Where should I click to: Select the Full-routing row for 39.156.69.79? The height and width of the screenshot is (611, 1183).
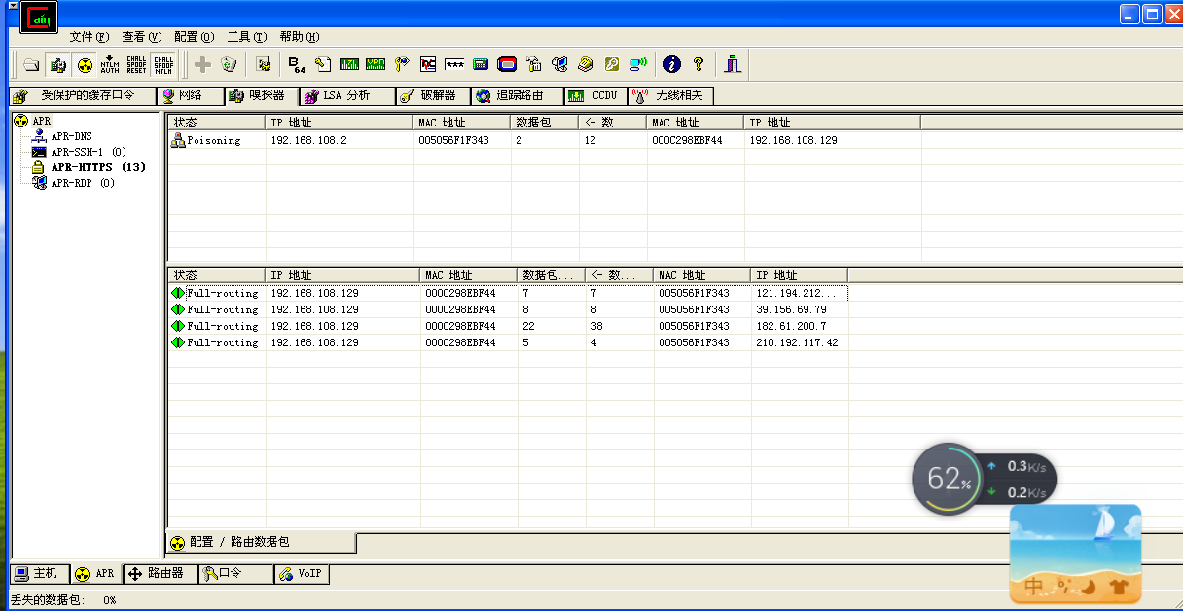507,309
